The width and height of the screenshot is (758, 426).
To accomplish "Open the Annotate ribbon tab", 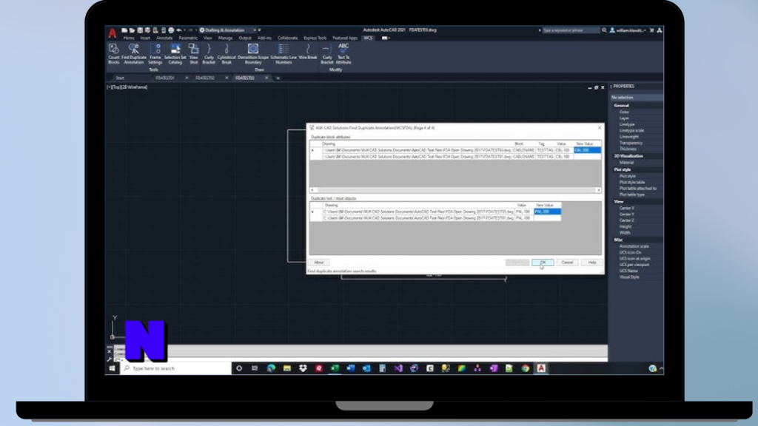I will (x=164, y=38).
